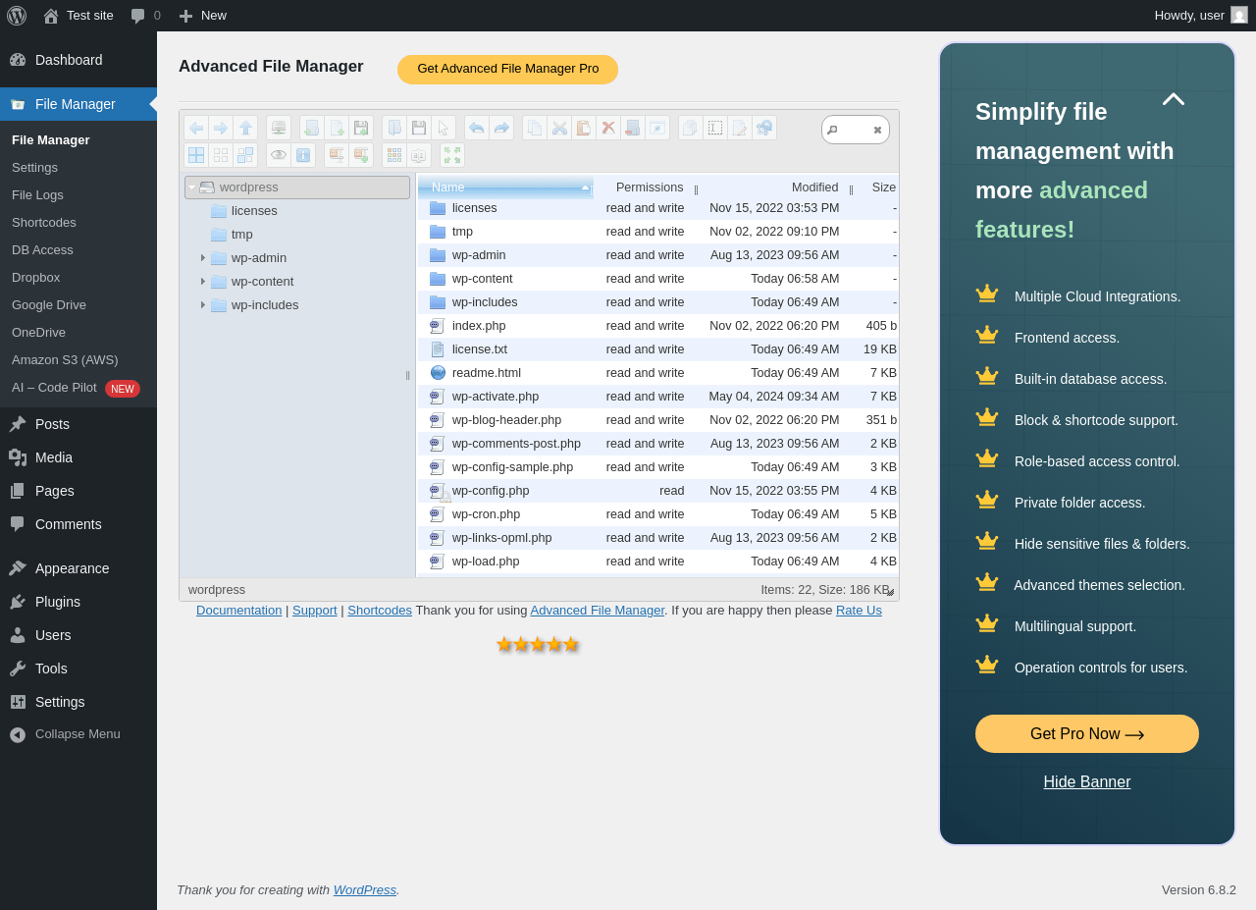The width and height of the screenshot is (1256, 910).
Task: Click the a:z Sort toolbar icon
Action: pos(419,155)
